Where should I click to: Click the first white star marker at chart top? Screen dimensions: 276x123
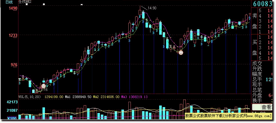click(27, 4)
